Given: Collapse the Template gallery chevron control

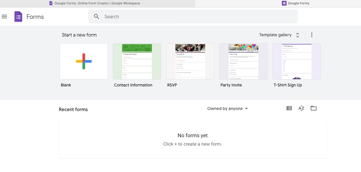Looking at the screenshot, I should (x=297, y=35).
